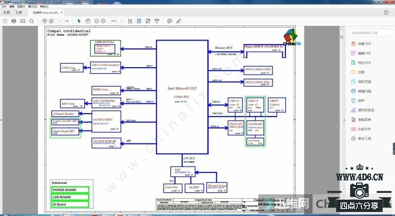Image resolution: width=395 pixels, height=216 pixels.
Task: Click the fit-width scrolling mode icon
Action: point(130,21)
